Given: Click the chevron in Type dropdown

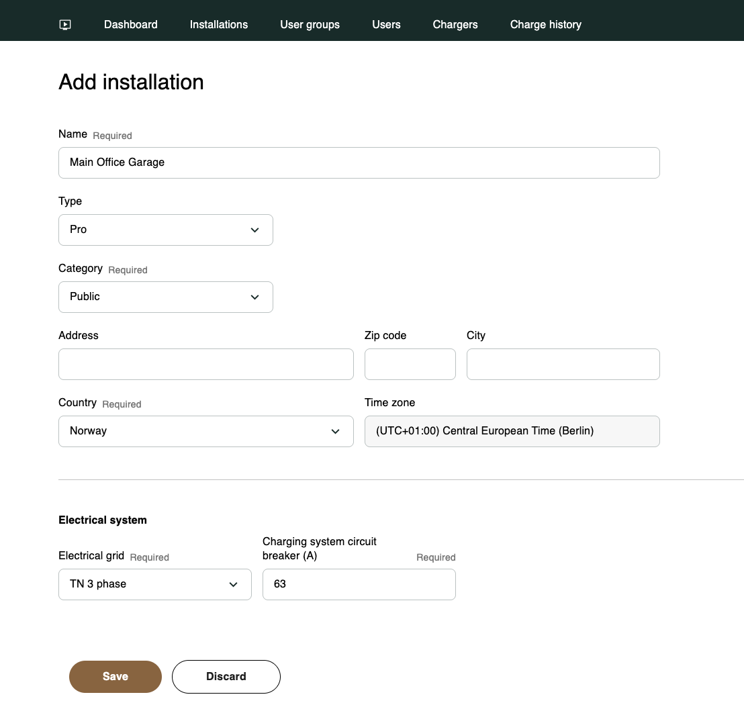Looking at the screenshot, I should click(x=254, y=230).
